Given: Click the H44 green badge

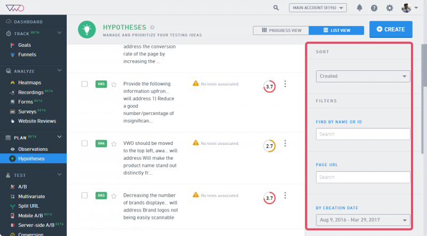Looking at the screenshot, I should [101, 143].
